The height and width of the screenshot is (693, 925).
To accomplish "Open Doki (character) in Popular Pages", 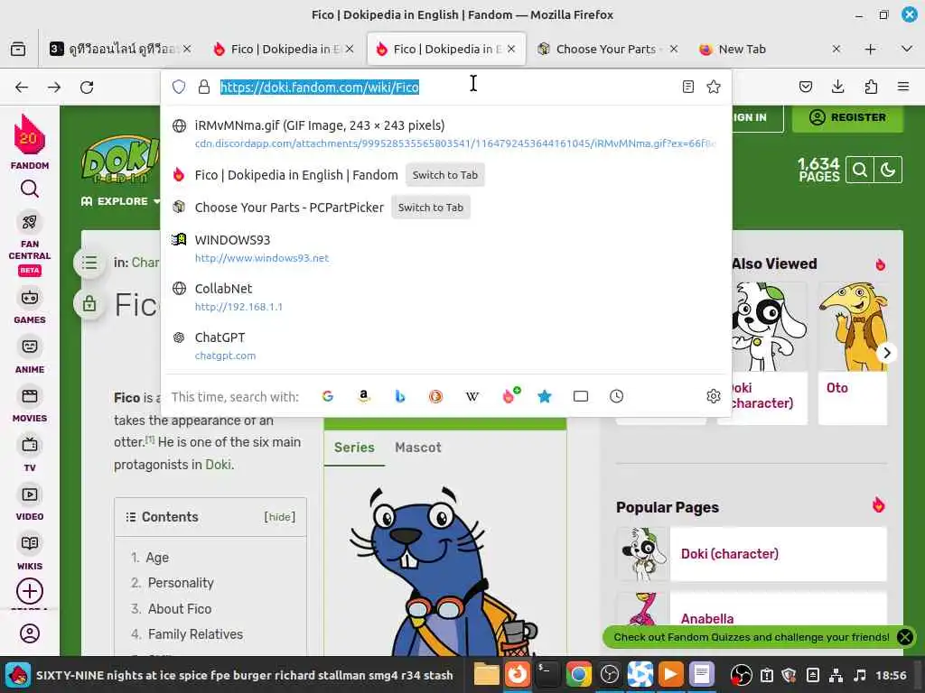I will (730, 554).
